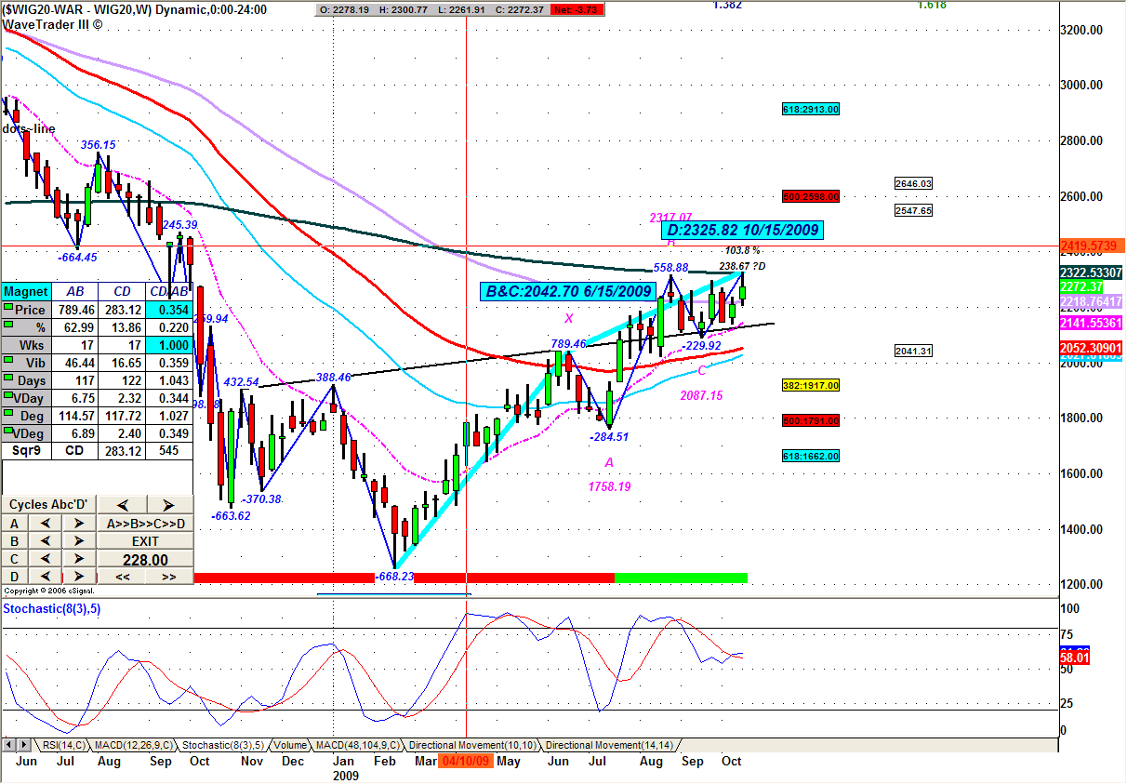Click the 228.00 value button
The width and height of the screenshot is (1127, 784).
(x=145, y=559)
